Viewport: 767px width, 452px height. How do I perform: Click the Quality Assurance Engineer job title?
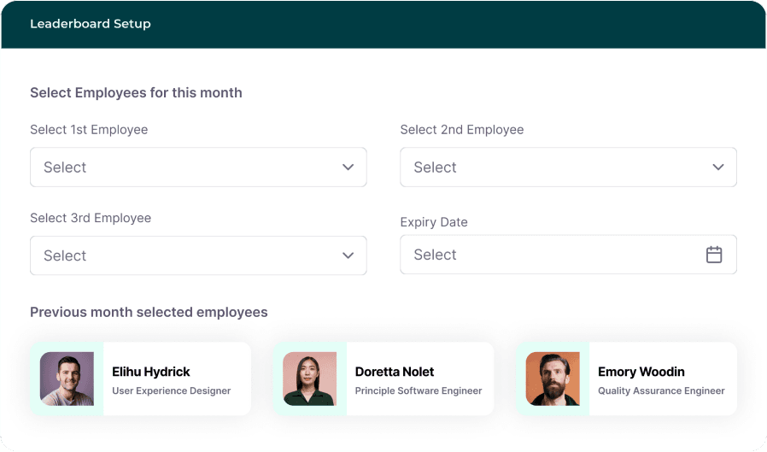coord(661,390)
